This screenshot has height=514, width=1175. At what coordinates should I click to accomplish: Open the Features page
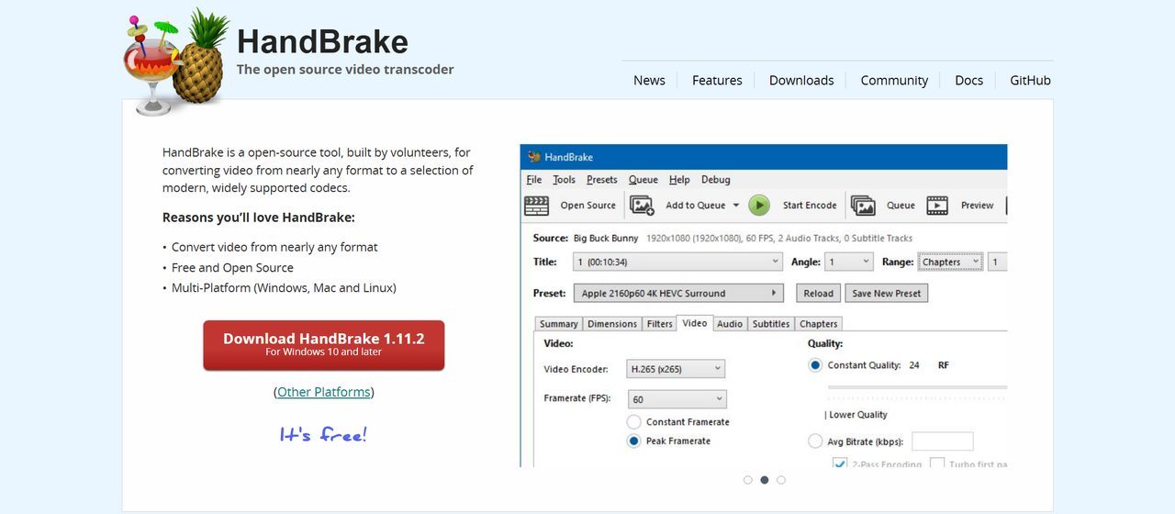717,80
